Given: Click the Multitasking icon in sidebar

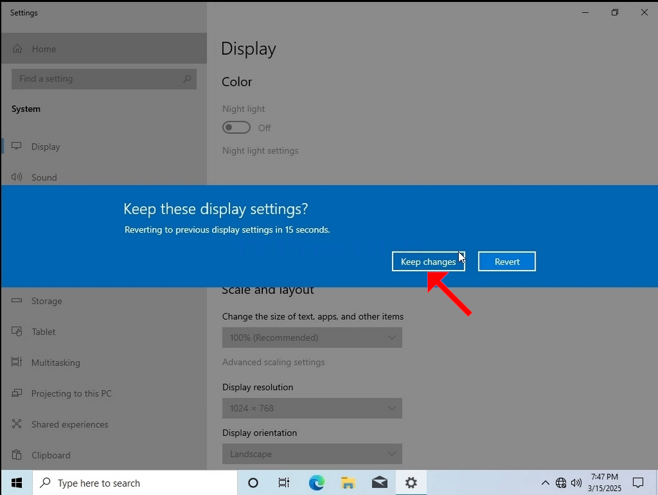Looking at the screenshot, I should (16, 362).
